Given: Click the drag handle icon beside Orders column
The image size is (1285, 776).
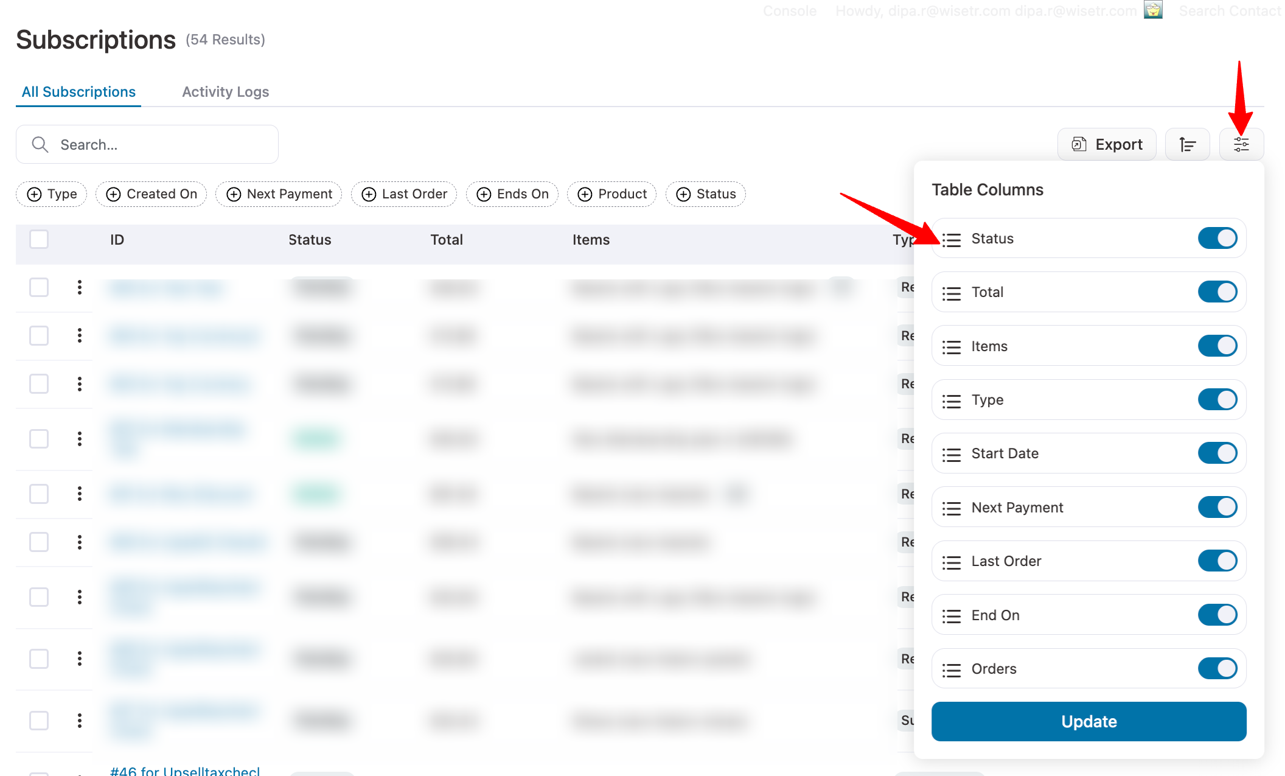Looking at the screenshot, I should 951,669.
